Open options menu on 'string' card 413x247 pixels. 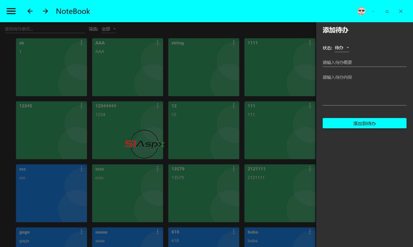(x=234, y=43)
